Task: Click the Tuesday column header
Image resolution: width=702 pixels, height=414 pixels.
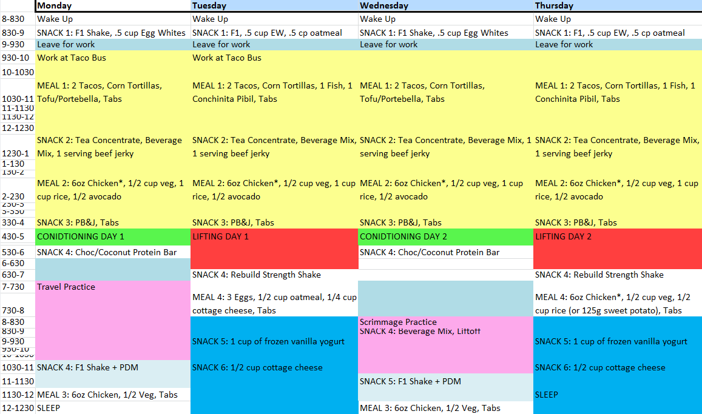Action: point(274,5)
